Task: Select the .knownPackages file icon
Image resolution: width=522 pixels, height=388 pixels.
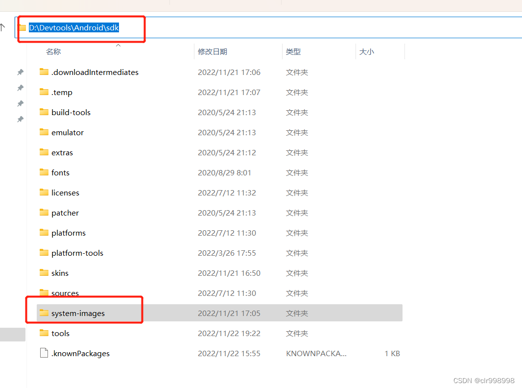Action: [44, 353]
